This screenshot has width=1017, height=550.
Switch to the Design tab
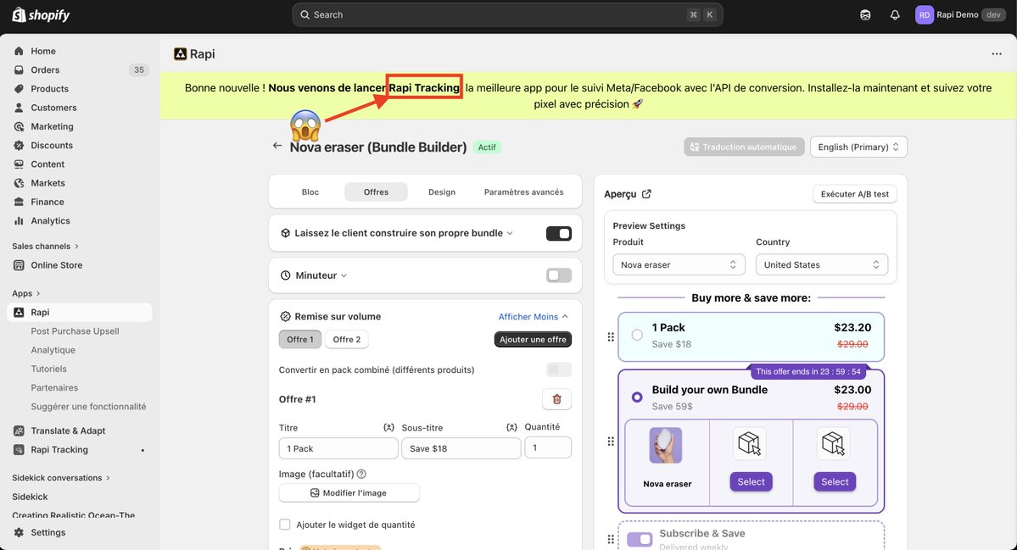coord(442,192)
